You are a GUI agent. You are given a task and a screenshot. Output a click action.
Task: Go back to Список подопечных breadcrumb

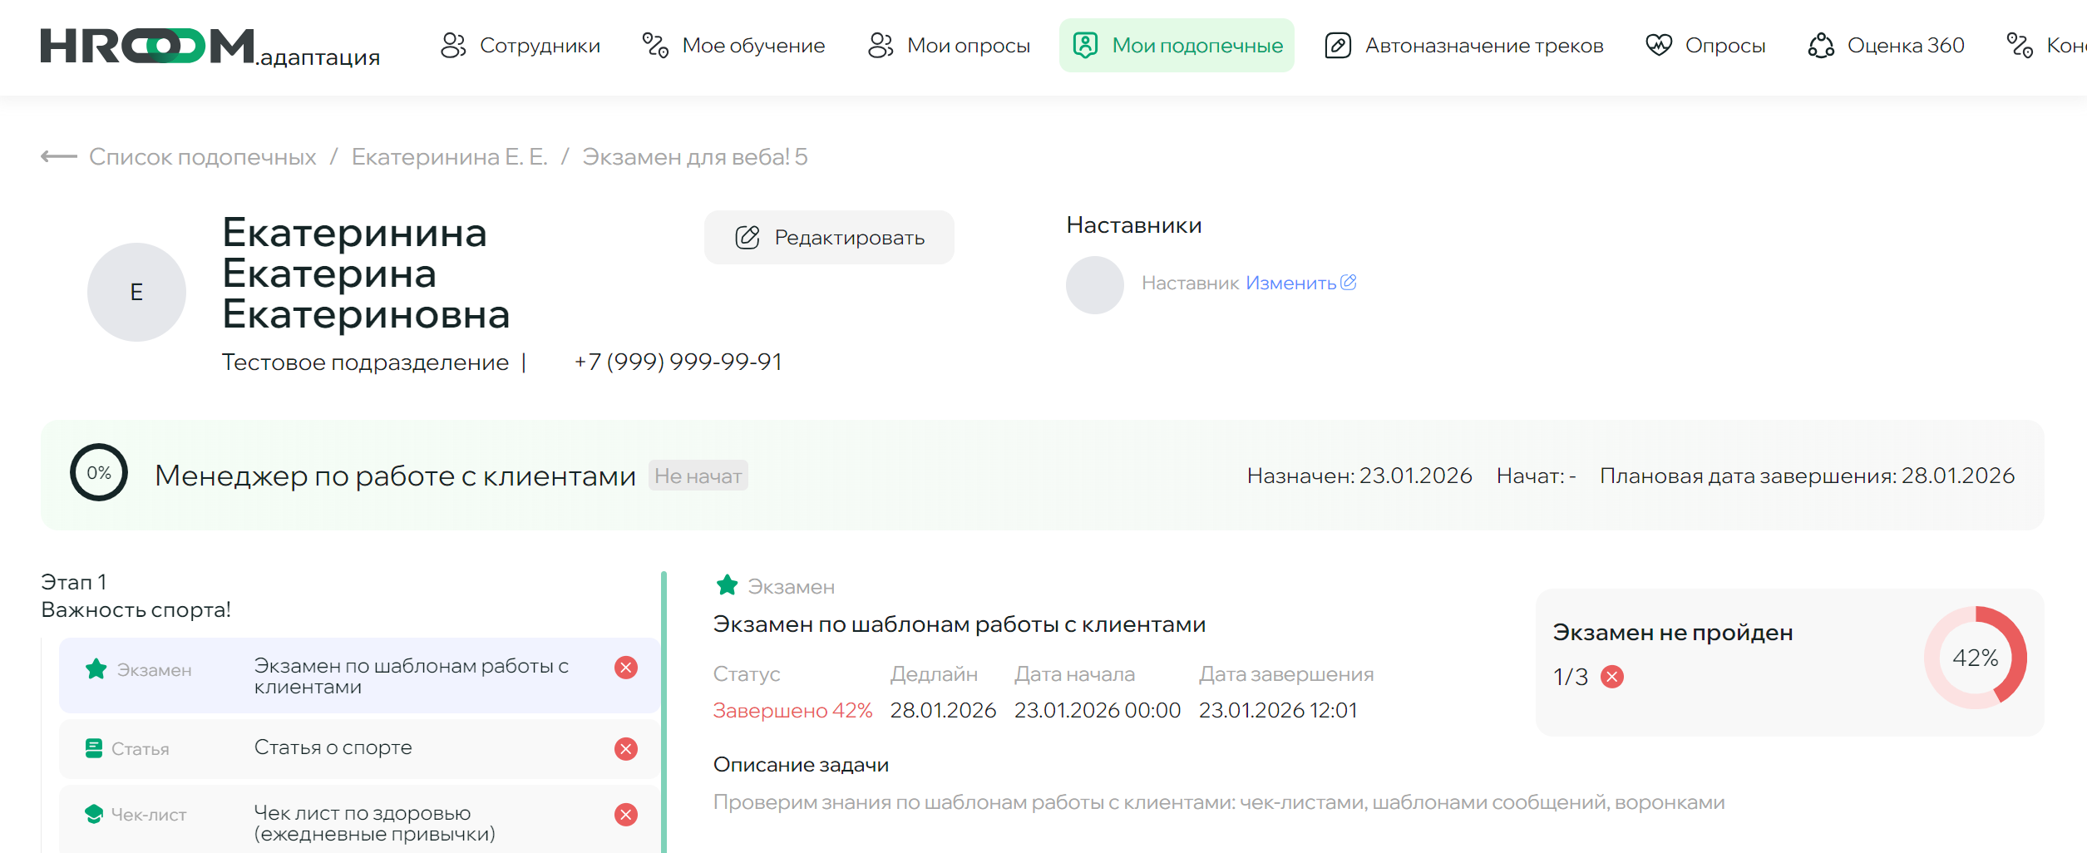coord(202,157)
